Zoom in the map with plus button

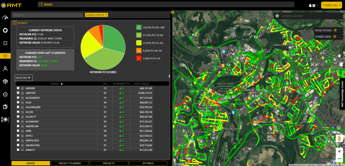tap(339, 151)
